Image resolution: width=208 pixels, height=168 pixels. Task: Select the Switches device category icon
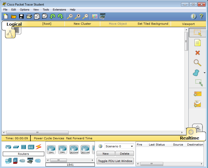16,147
